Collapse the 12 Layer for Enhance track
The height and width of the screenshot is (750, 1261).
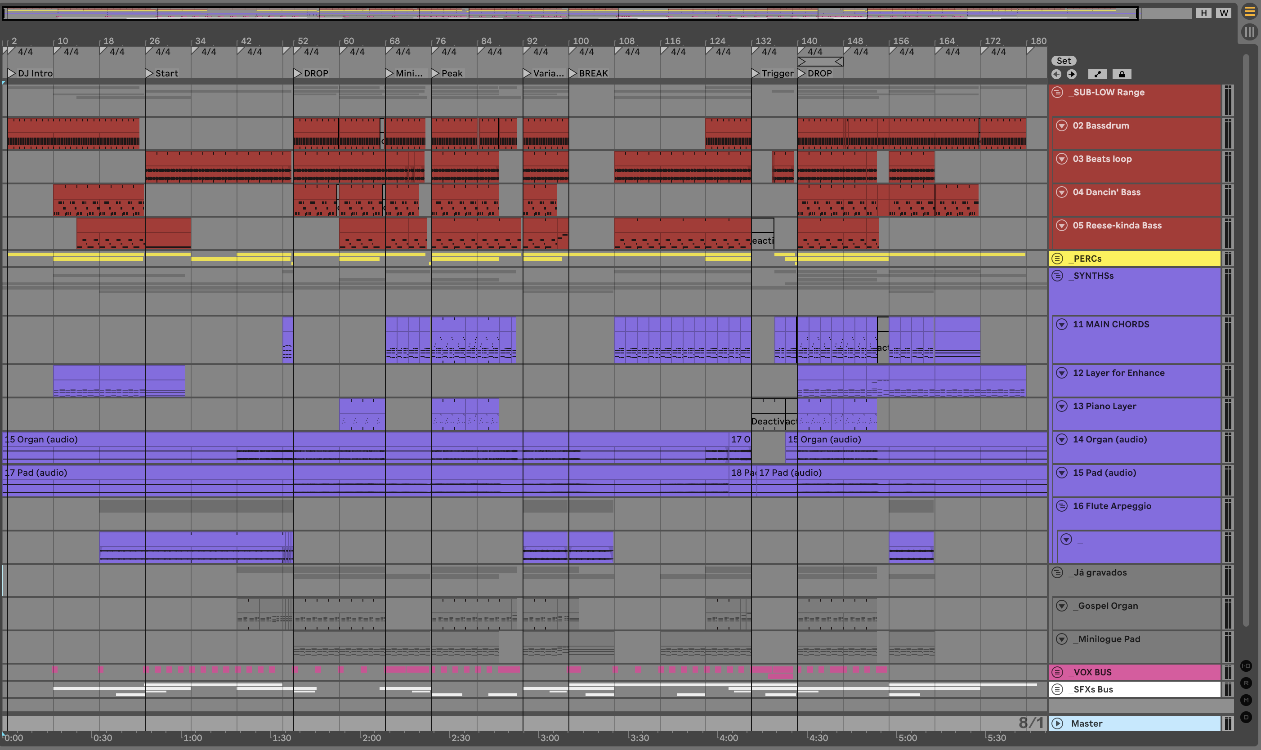[1062, 373]
